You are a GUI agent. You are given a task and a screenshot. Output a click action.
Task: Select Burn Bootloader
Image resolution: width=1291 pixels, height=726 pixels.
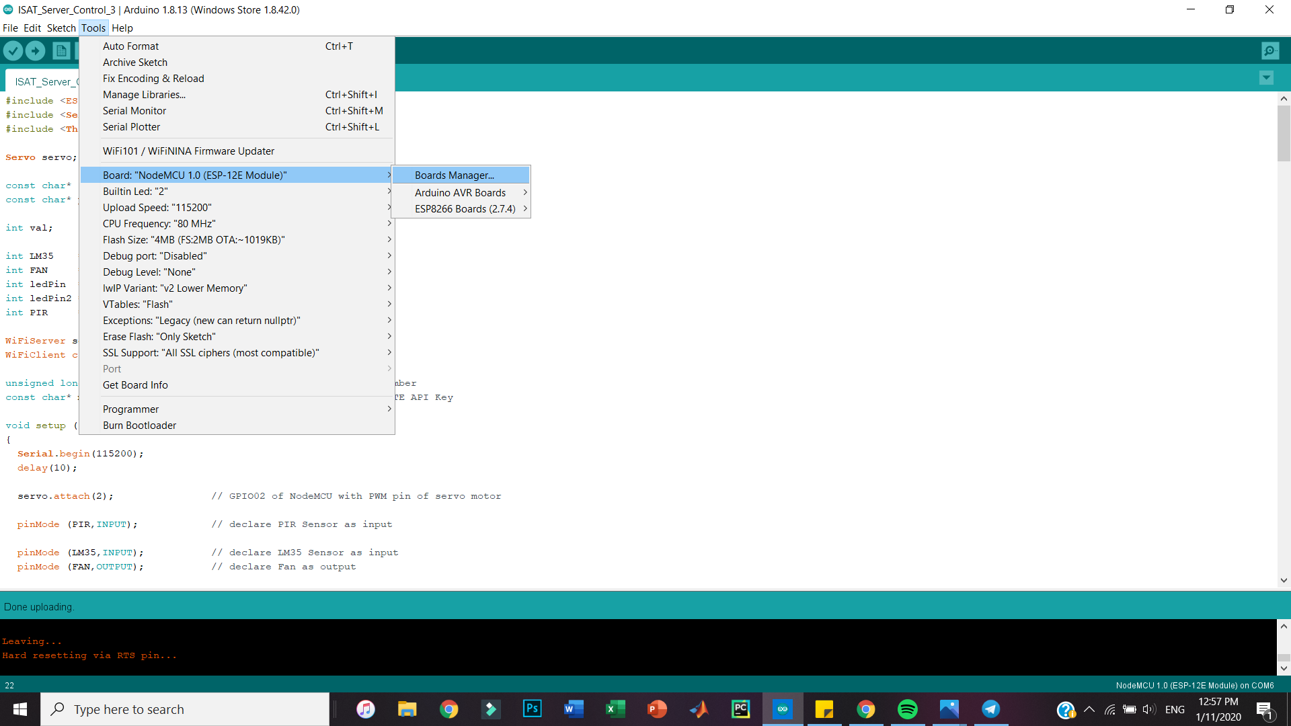pyautogui.click(x=237, y=426)
